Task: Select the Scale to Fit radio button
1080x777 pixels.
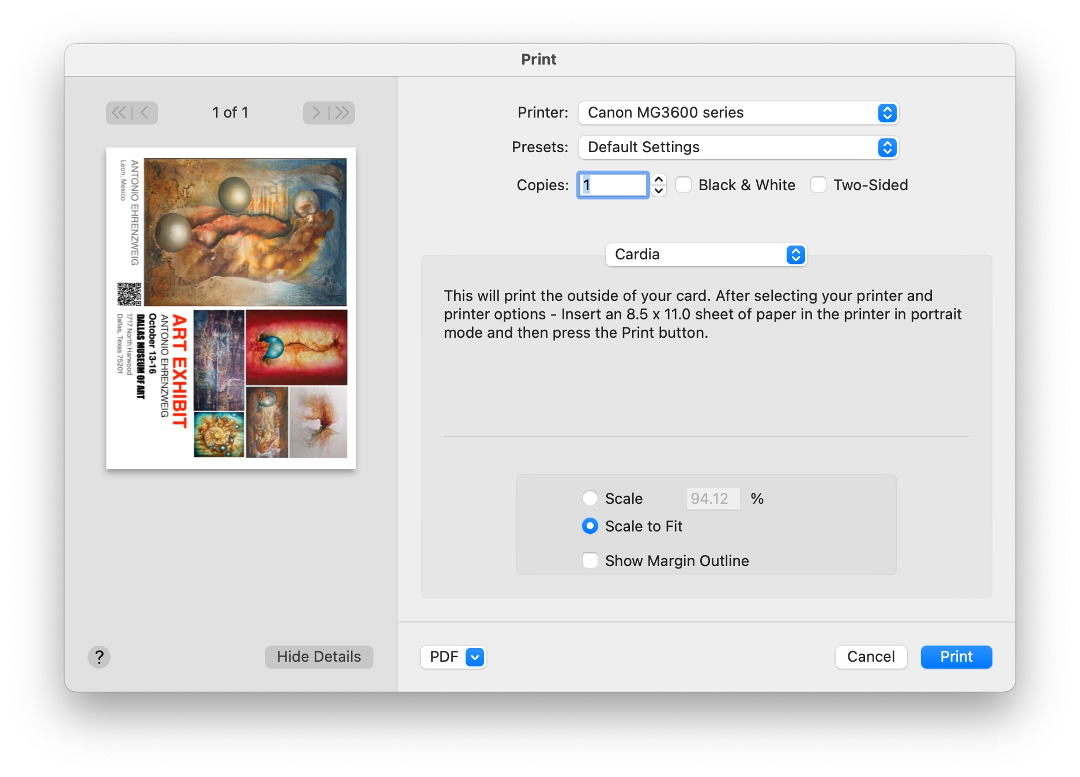Action: tap(590, 526)
